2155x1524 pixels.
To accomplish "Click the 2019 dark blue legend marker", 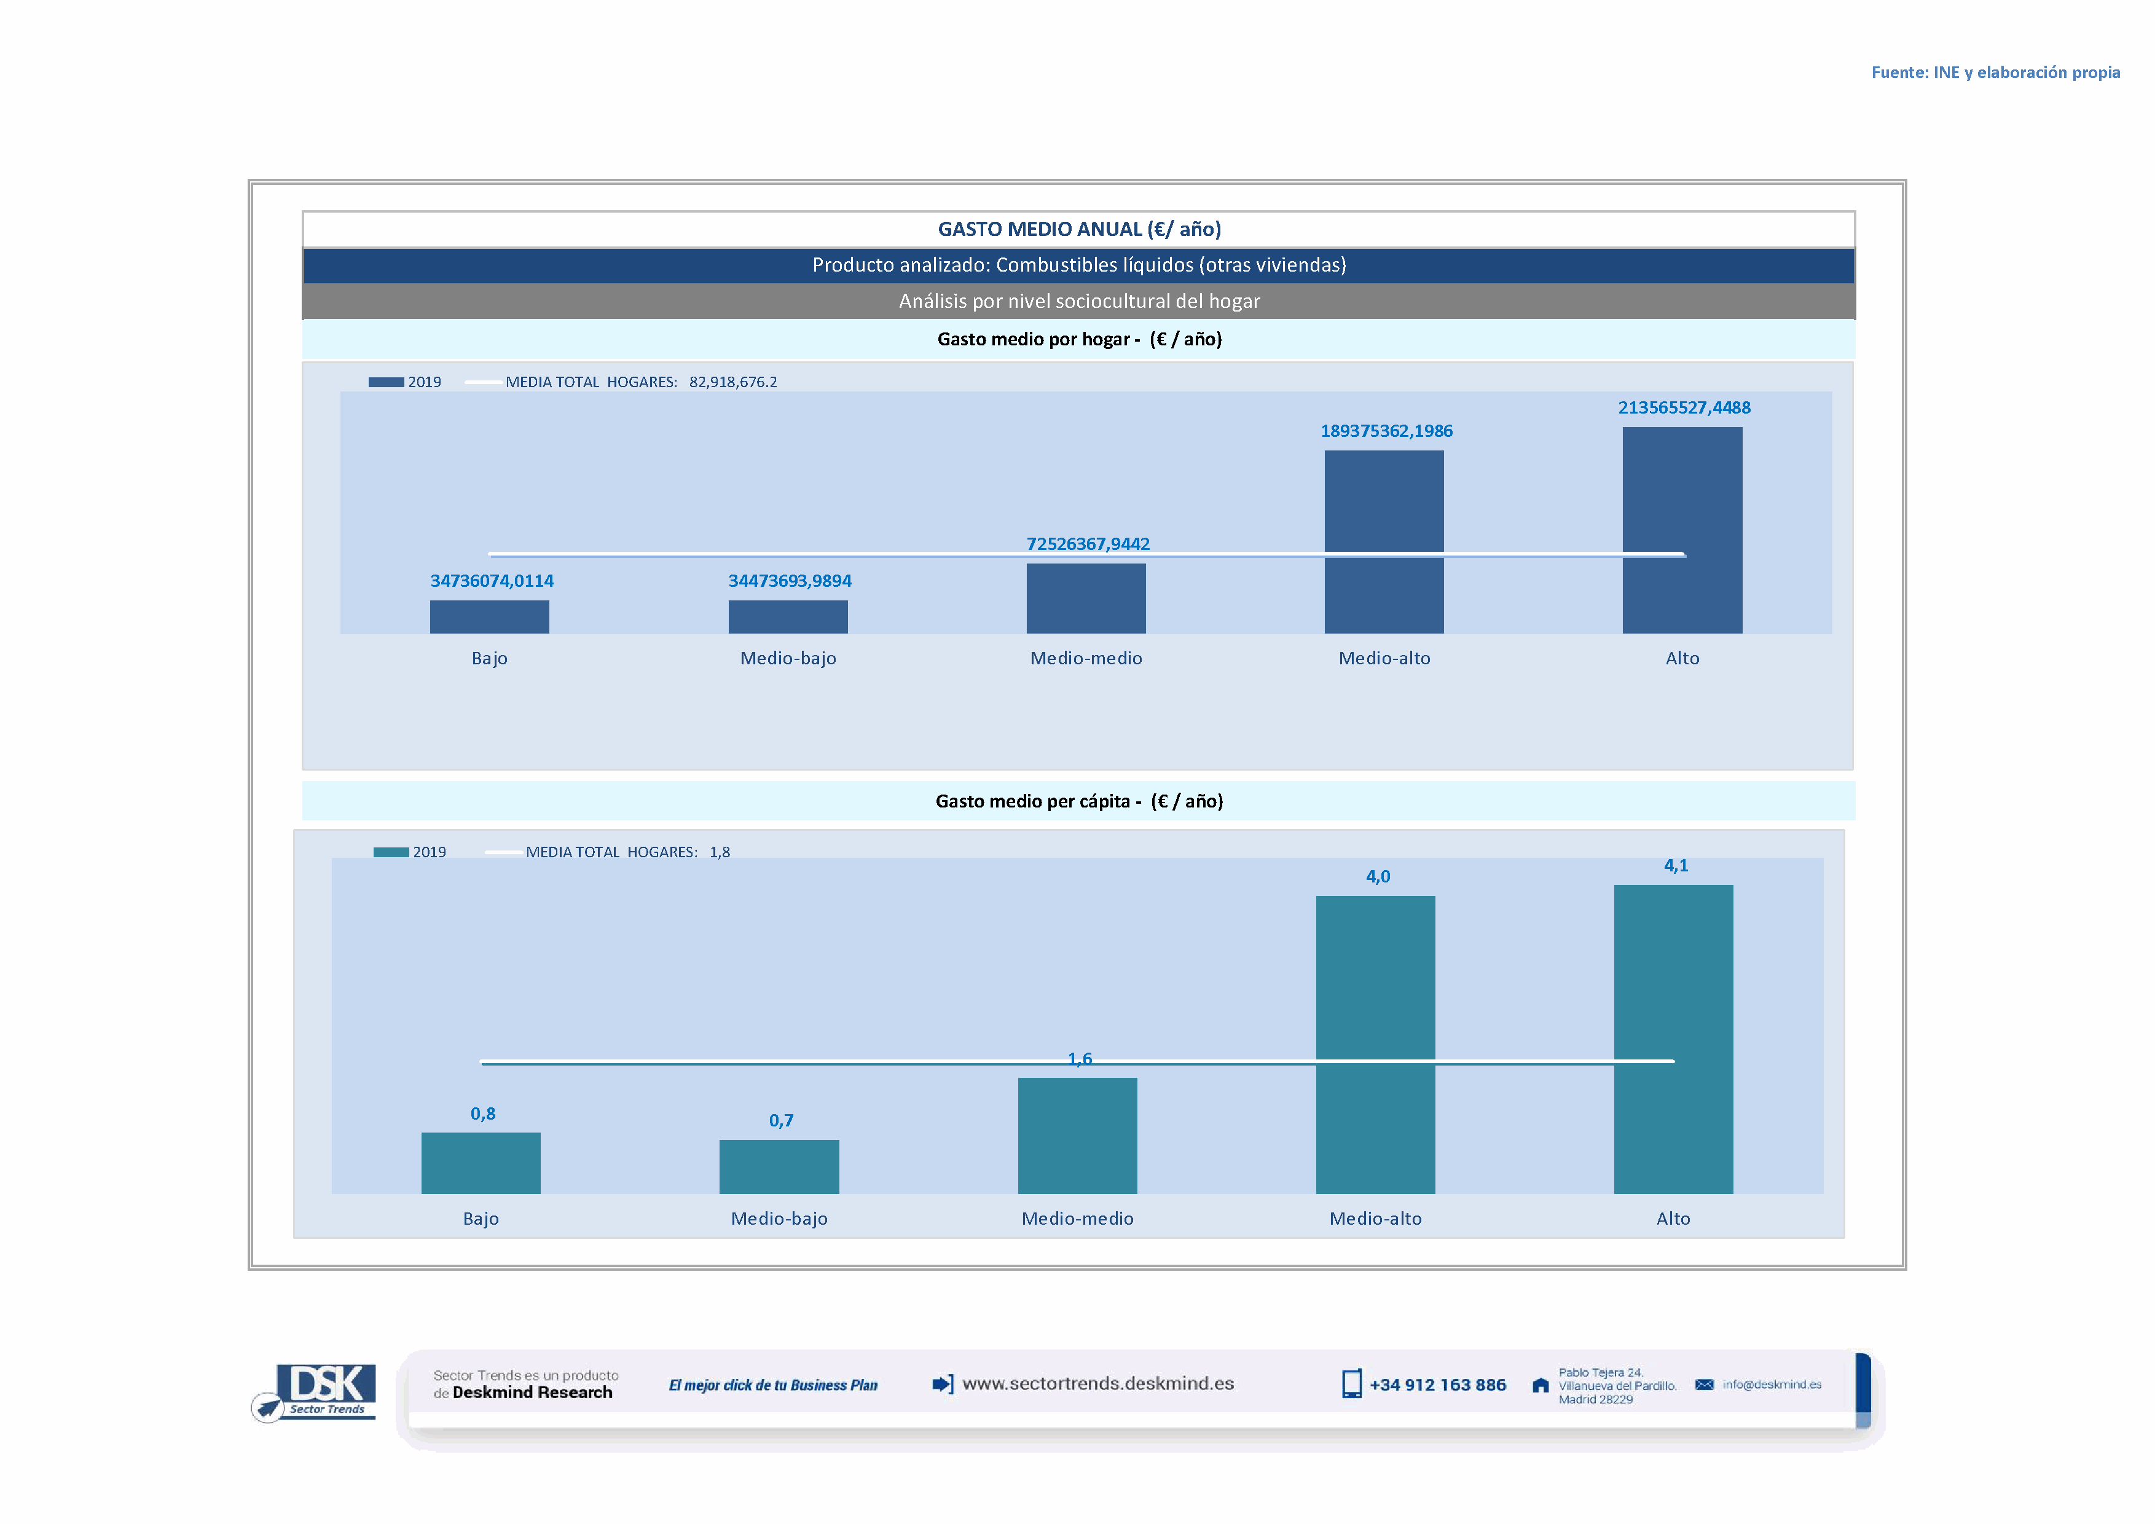I will 385,382.
